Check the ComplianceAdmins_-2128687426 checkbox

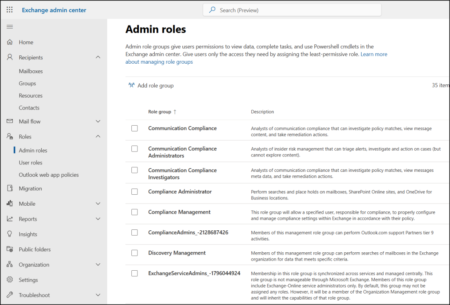pyautogui.click(x=134, y=232)
